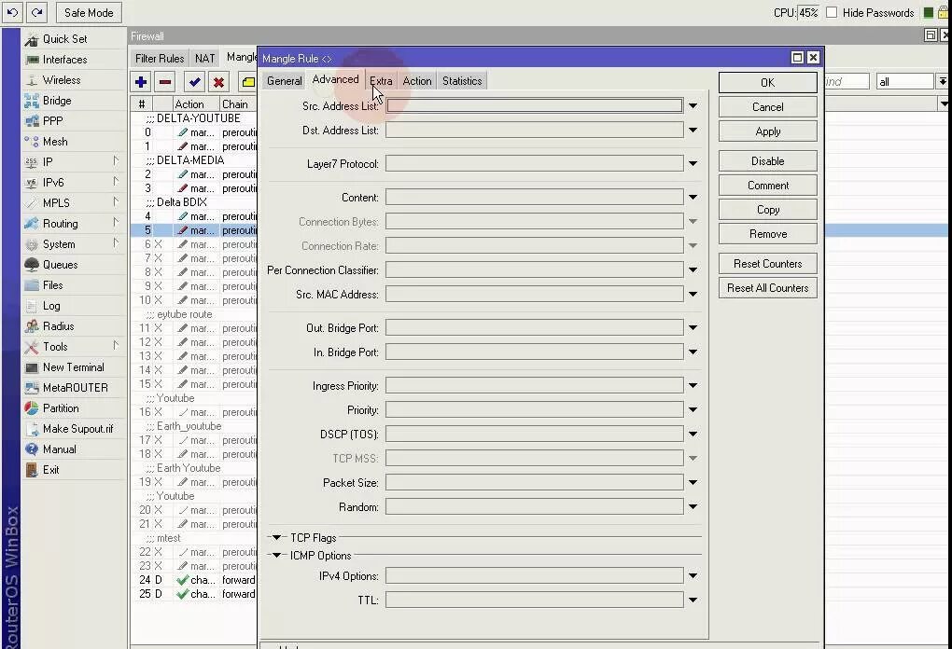Click the Copy button

[x=767, y=210]
